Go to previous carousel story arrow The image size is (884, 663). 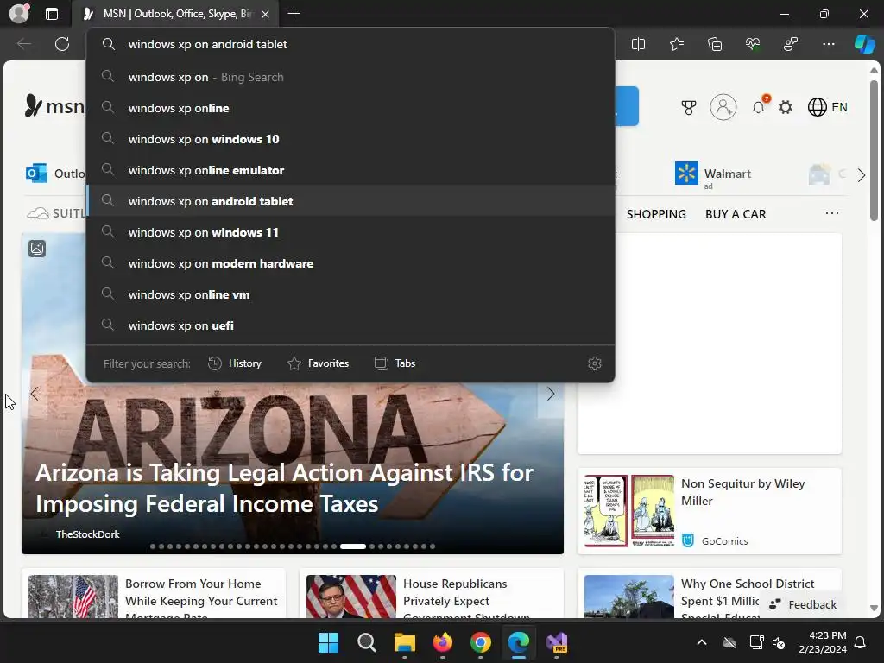pos(35,394)
